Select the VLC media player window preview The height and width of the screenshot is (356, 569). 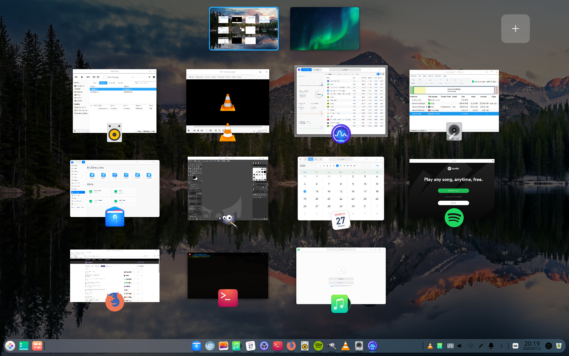(x=228, y=101)
